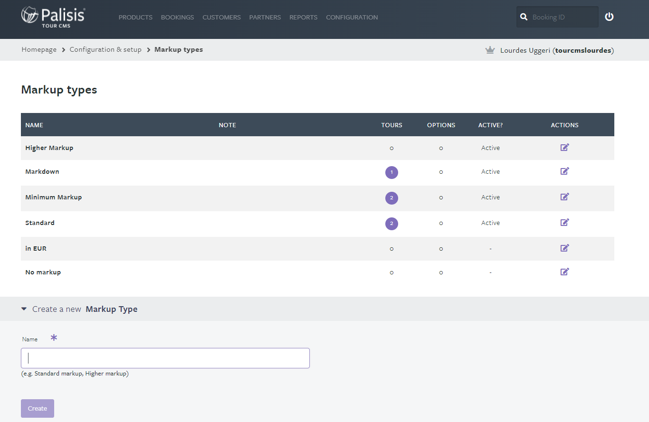Image resolution: width=649 pixels, height=422 pixels.
Task: Go back to the Homepage breadcrumb
Action: [x=39, y=49]
